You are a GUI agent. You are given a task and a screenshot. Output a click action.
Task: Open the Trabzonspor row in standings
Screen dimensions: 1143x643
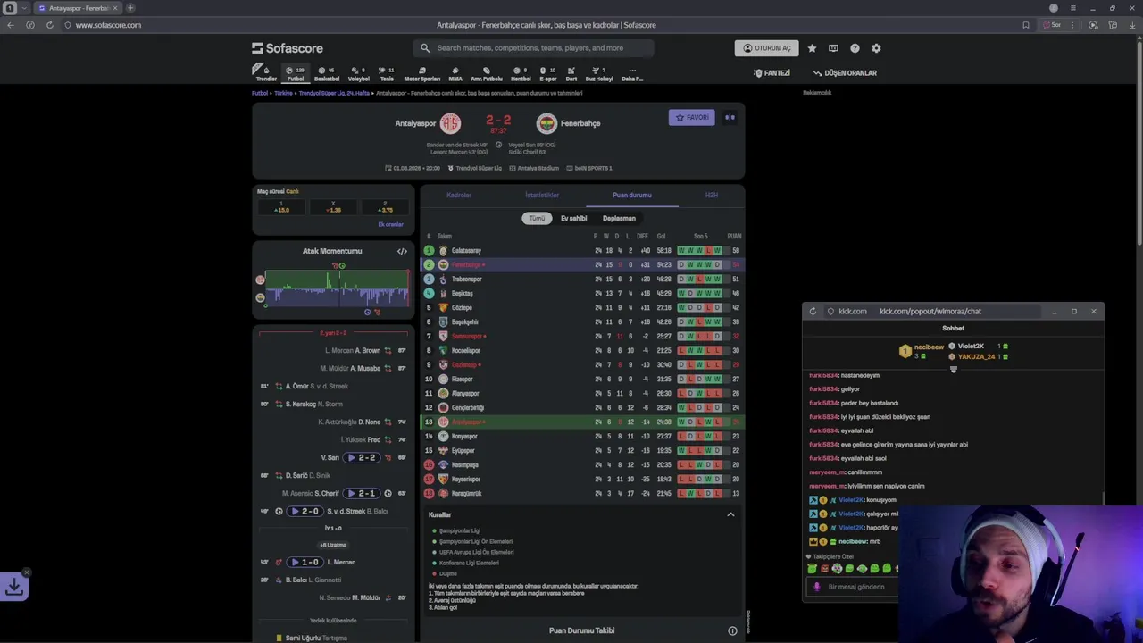pos(582,279)
